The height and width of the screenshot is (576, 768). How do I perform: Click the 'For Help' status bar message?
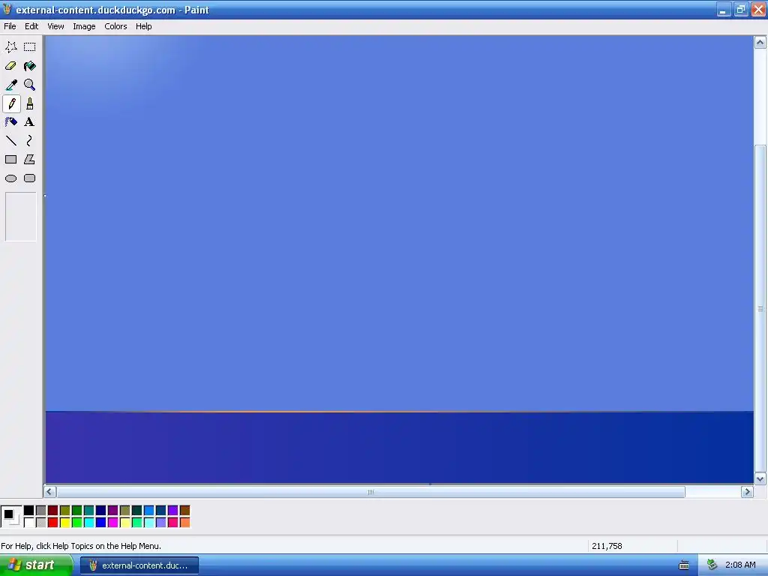pos(81,546)
